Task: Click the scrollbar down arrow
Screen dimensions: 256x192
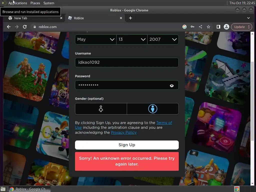Action: point(252,183)
